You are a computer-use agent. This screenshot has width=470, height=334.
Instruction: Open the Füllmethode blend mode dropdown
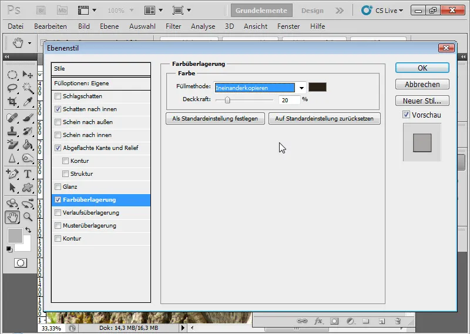pos(301,88)
